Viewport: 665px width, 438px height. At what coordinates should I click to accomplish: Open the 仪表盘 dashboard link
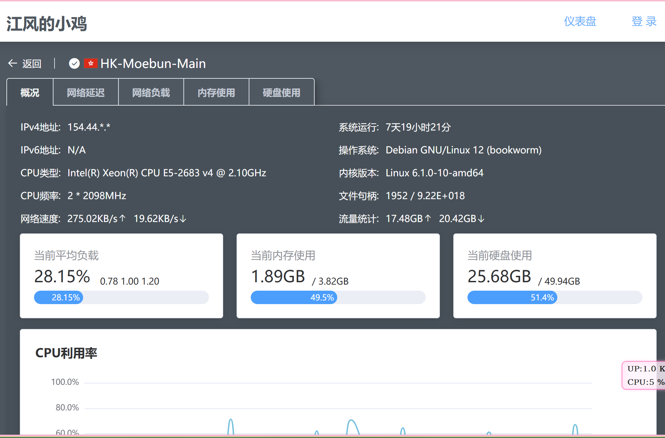(x=580, y=21)
